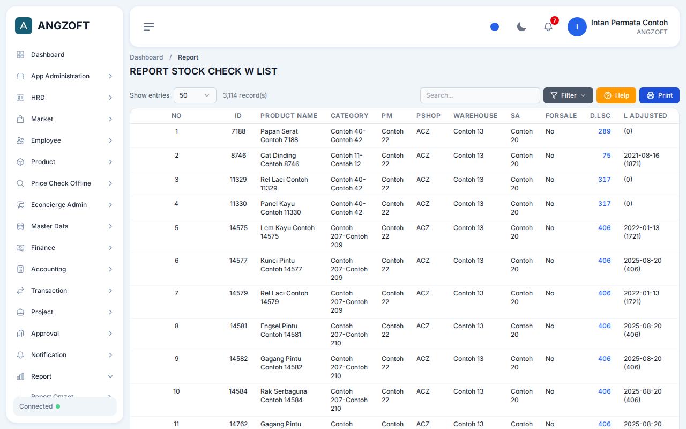Screen dimensions: 686x429
Task: Click the App Administration sidebar icon
Action: point(20,76)
